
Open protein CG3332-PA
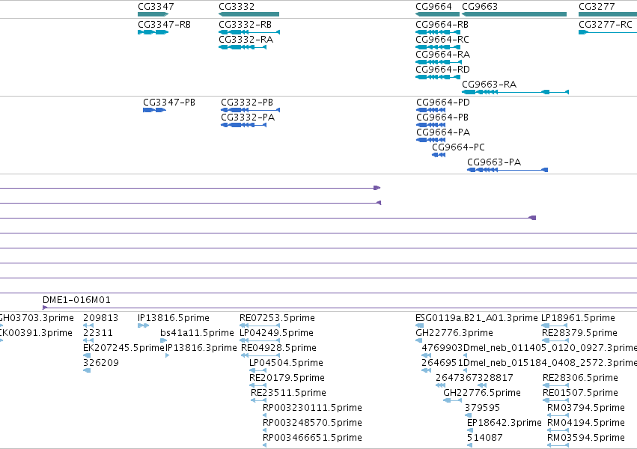click(x=248, y=117)
